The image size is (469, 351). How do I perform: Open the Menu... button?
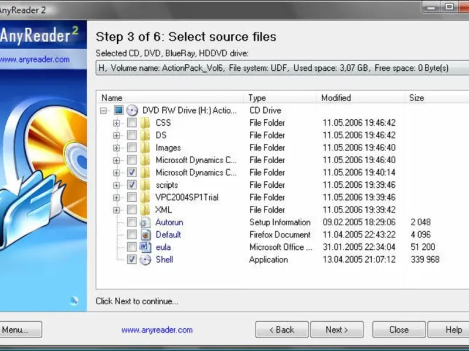pyautogui.click(x=21, y=329)
